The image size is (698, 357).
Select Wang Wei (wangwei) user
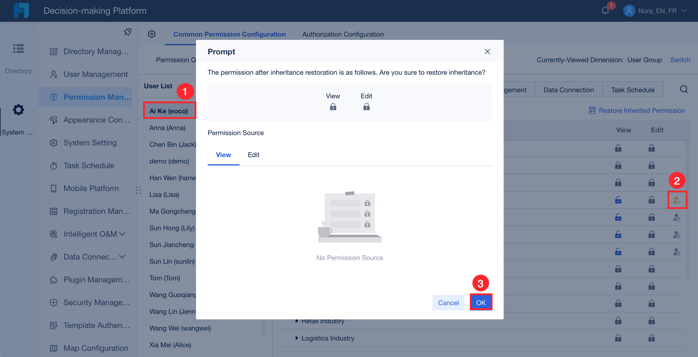[180, 328]
